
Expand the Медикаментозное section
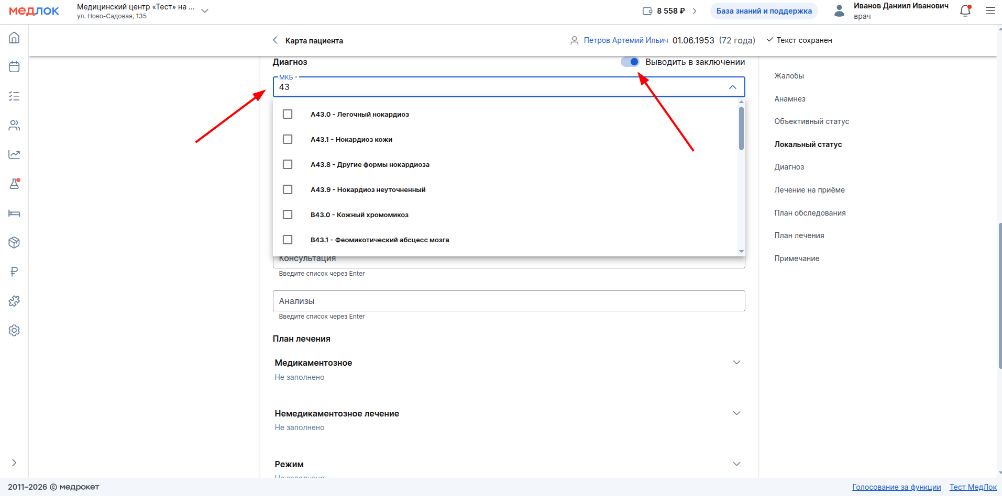(x=736, y=363)
